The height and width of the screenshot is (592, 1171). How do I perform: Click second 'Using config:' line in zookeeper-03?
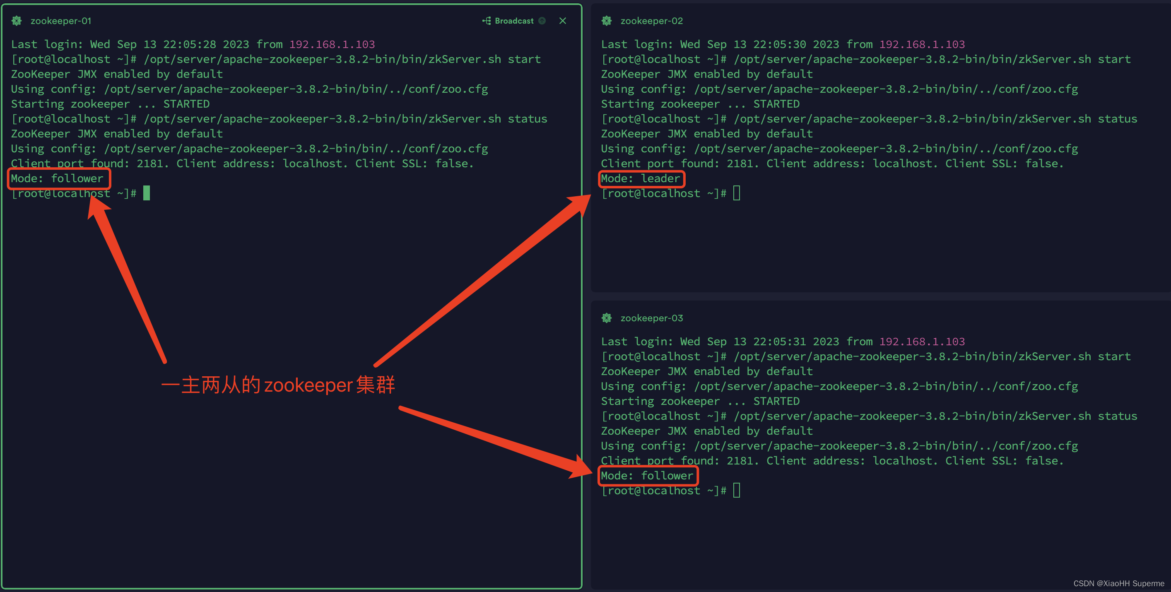[x=840, y=446]
